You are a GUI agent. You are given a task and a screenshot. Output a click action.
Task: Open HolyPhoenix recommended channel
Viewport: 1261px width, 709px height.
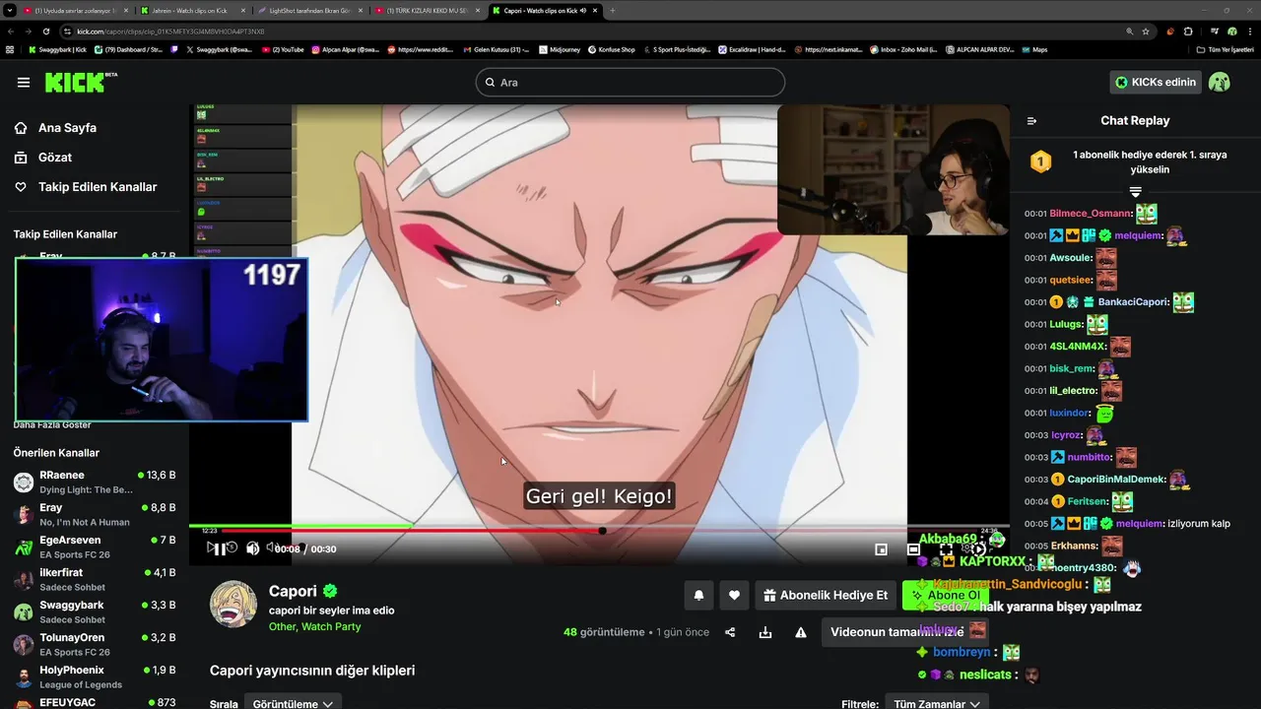[x=95, y=677]
